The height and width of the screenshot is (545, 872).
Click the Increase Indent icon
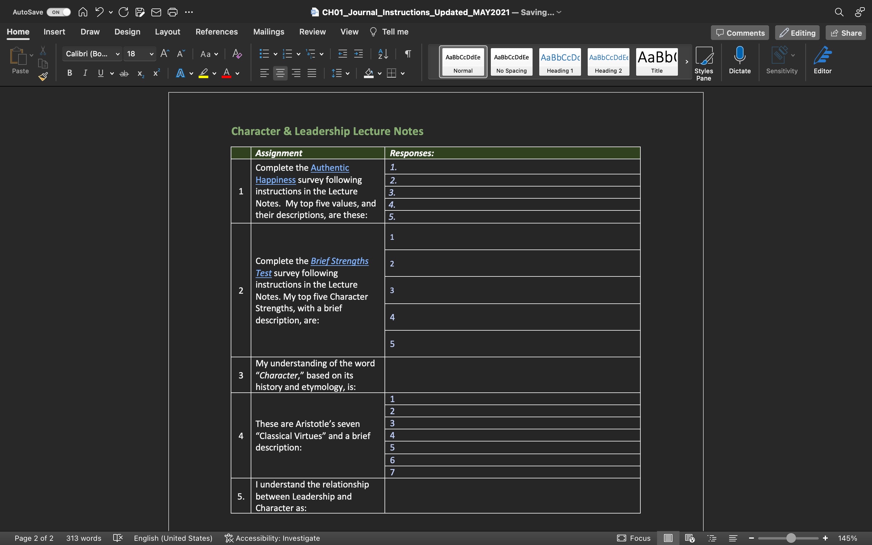(358, 54)
